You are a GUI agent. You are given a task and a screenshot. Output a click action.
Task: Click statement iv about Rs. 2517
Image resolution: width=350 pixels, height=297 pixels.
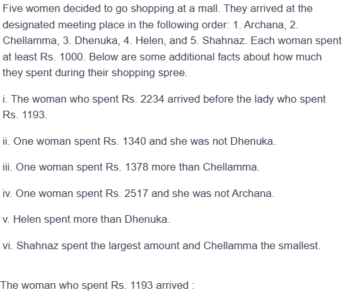pyautogui.click(x=138, y=193)
